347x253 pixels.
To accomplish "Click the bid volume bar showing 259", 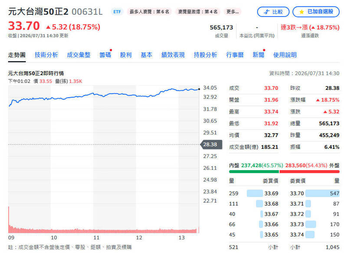I will click(x=255, y=193).
